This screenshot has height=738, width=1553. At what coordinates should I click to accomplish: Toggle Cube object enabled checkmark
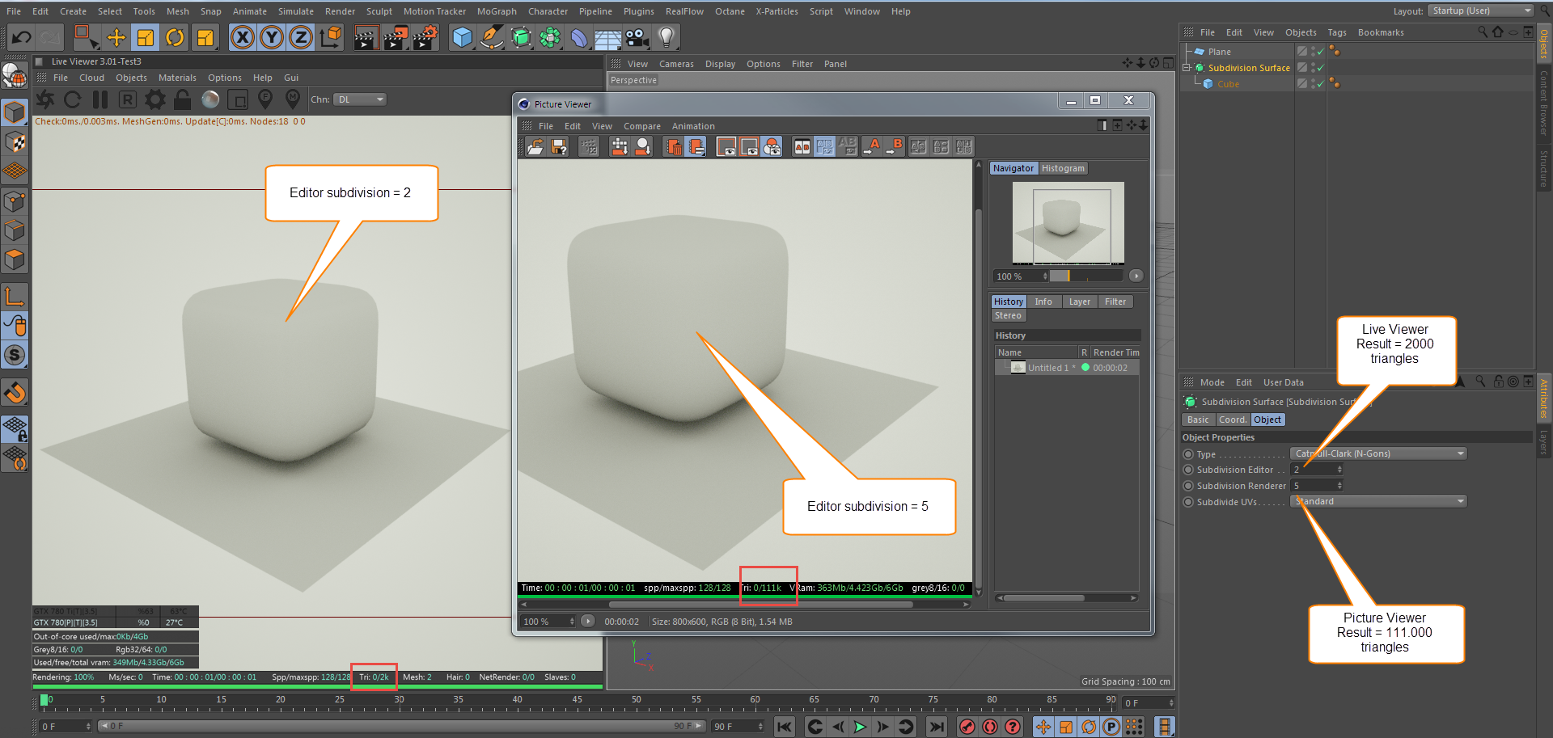[x=1320, y=84]
